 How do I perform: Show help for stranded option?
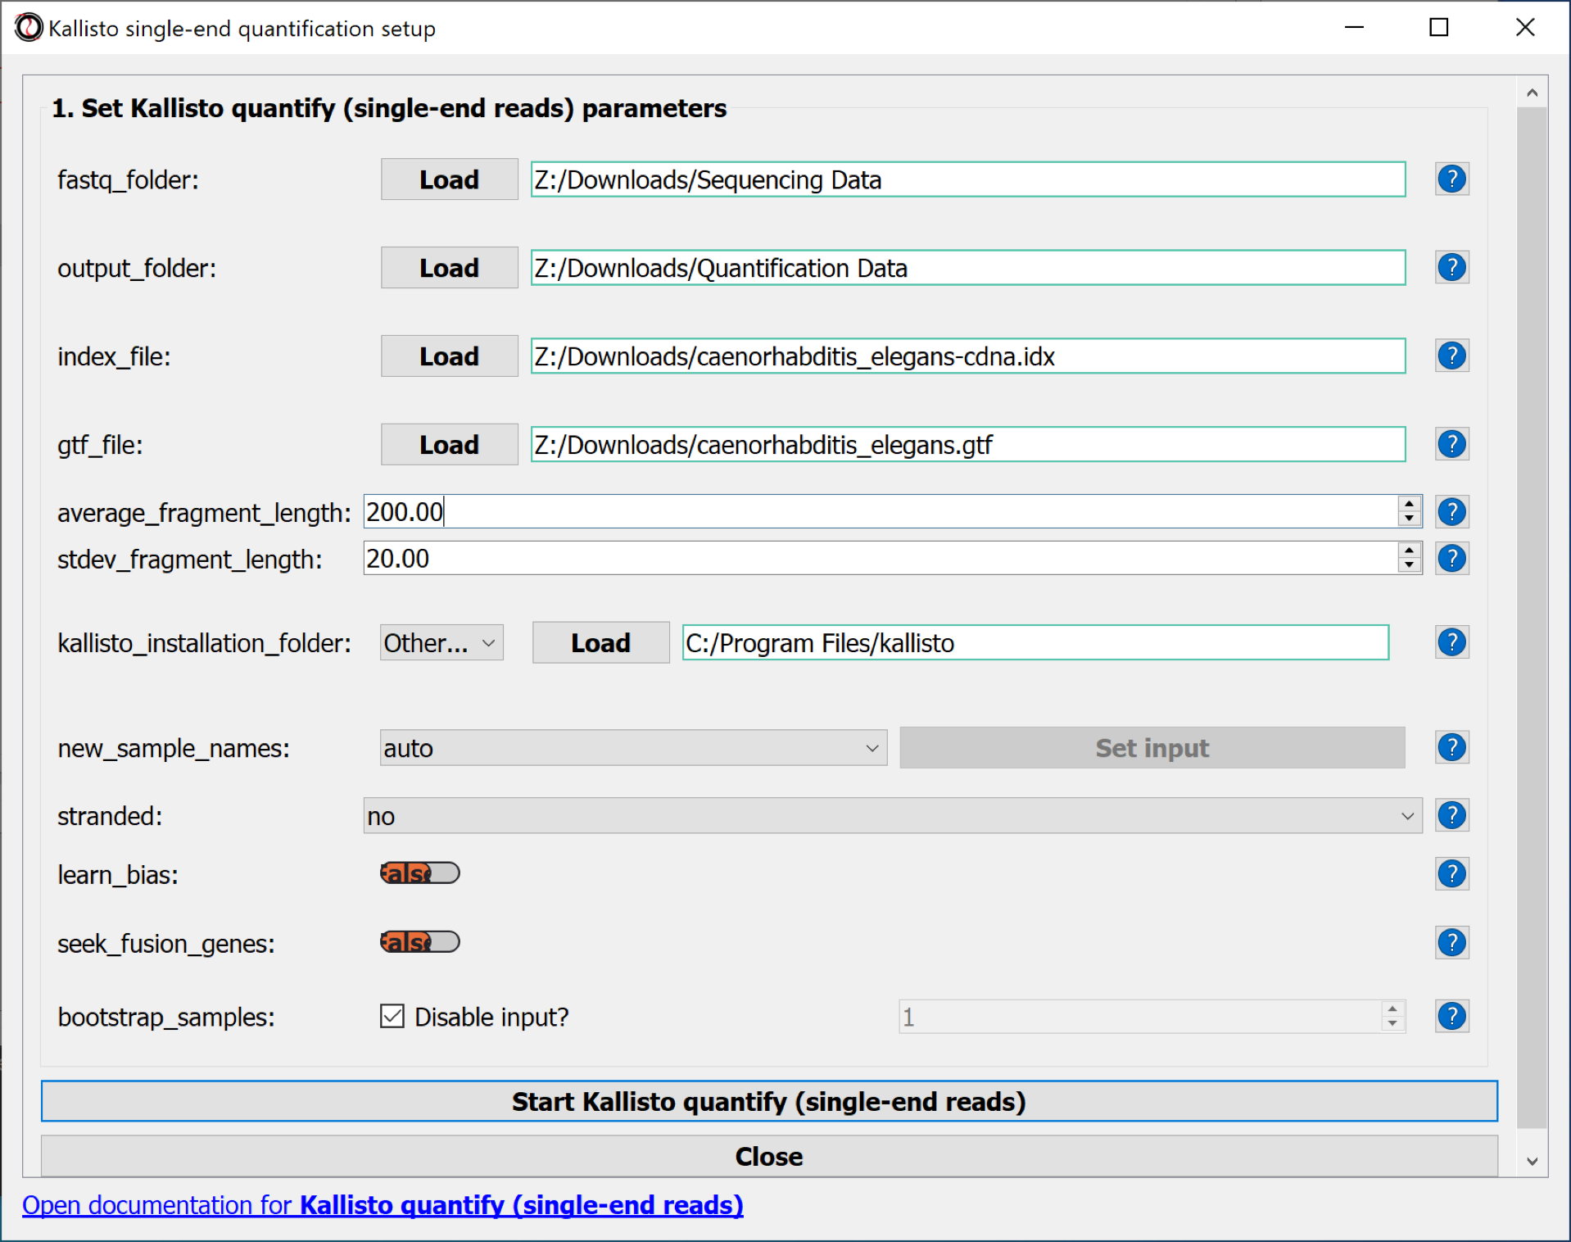pos(1451,816)
